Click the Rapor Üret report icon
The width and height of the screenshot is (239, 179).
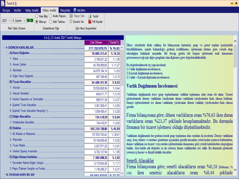click(71, 16)
